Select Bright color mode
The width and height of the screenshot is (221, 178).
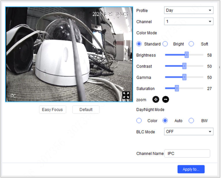click(x=165, y=44)
